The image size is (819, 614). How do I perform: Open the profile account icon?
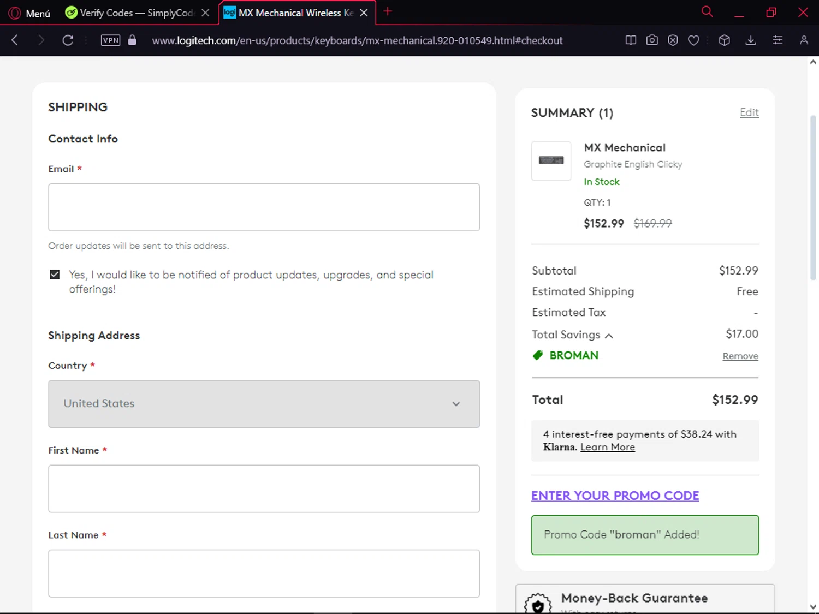(804, 40)
